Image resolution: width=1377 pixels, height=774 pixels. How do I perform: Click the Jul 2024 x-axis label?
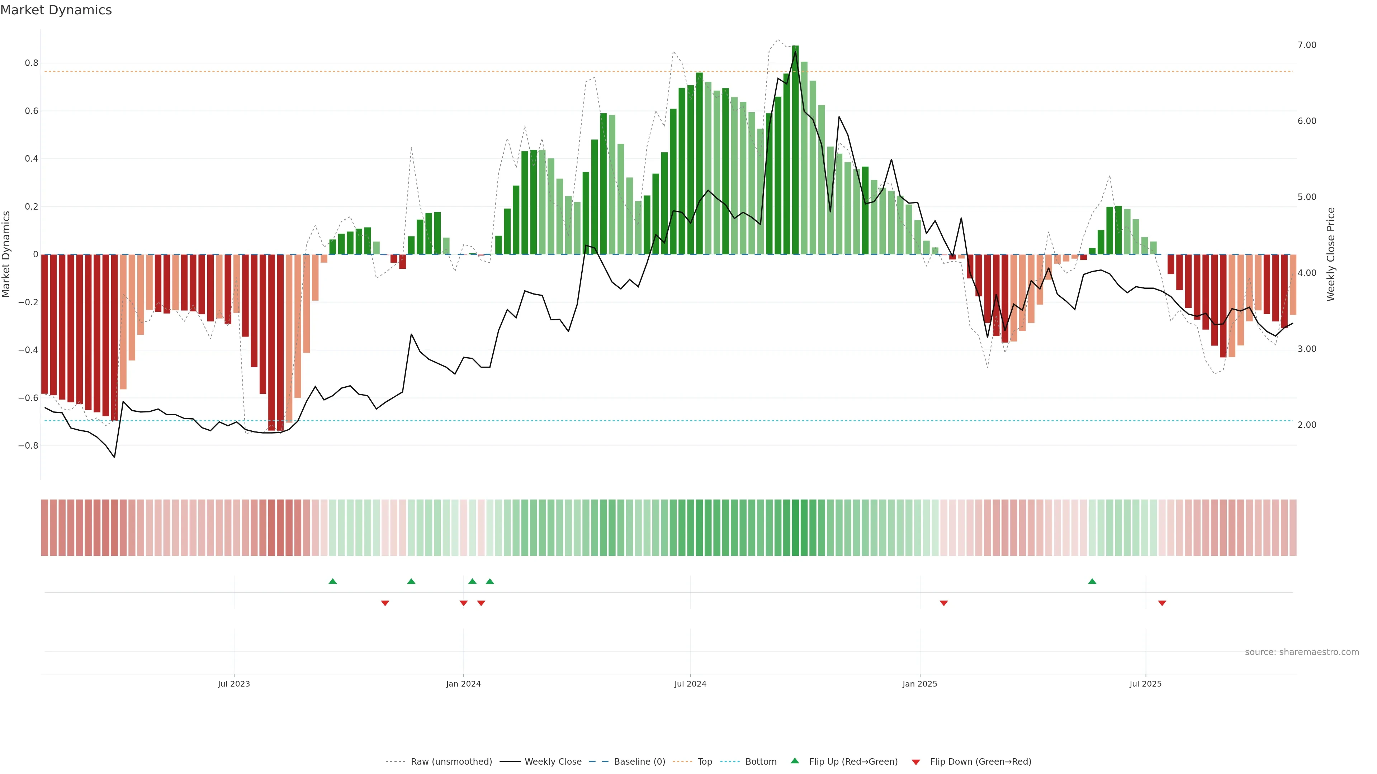coord(690,684)
